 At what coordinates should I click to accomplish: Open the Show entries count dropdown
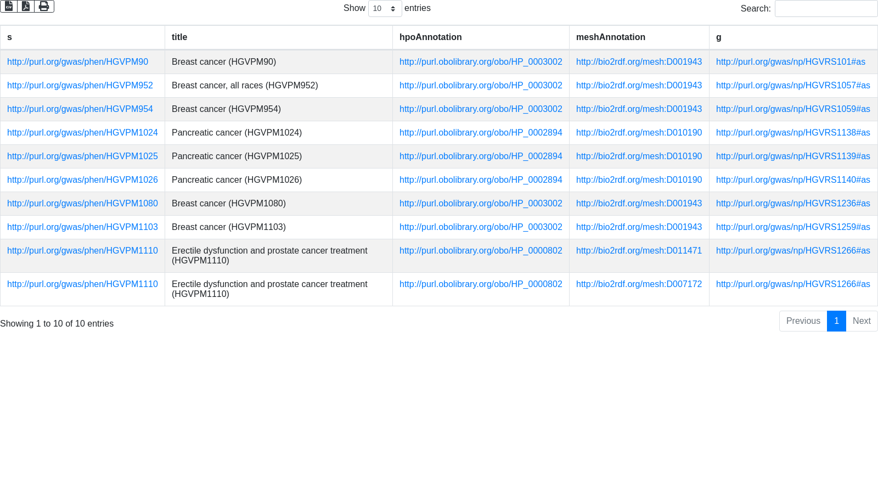pyautogui.click(x=385, y=9)
